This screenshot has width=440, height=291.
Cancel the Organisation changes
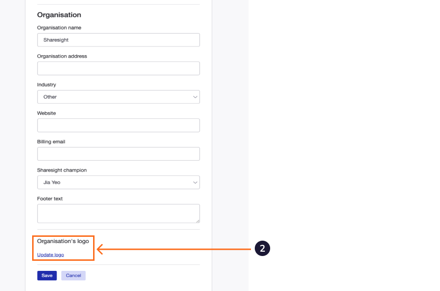click(73, 275)
